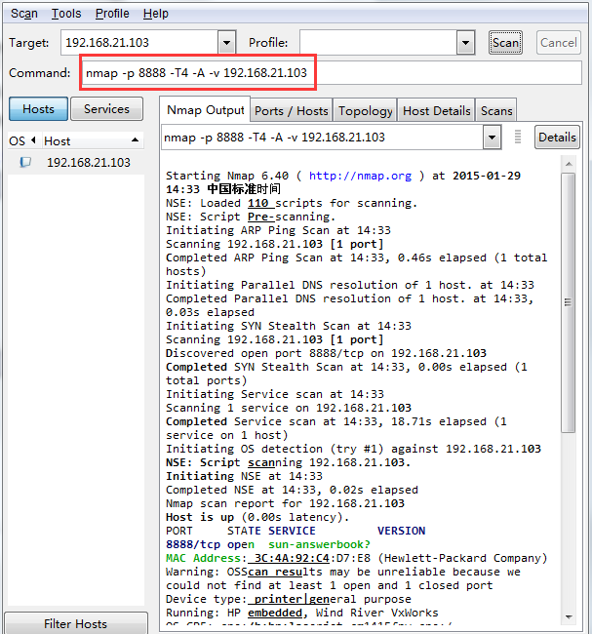Switch to the Host Details tab

(x=436, y=110)
